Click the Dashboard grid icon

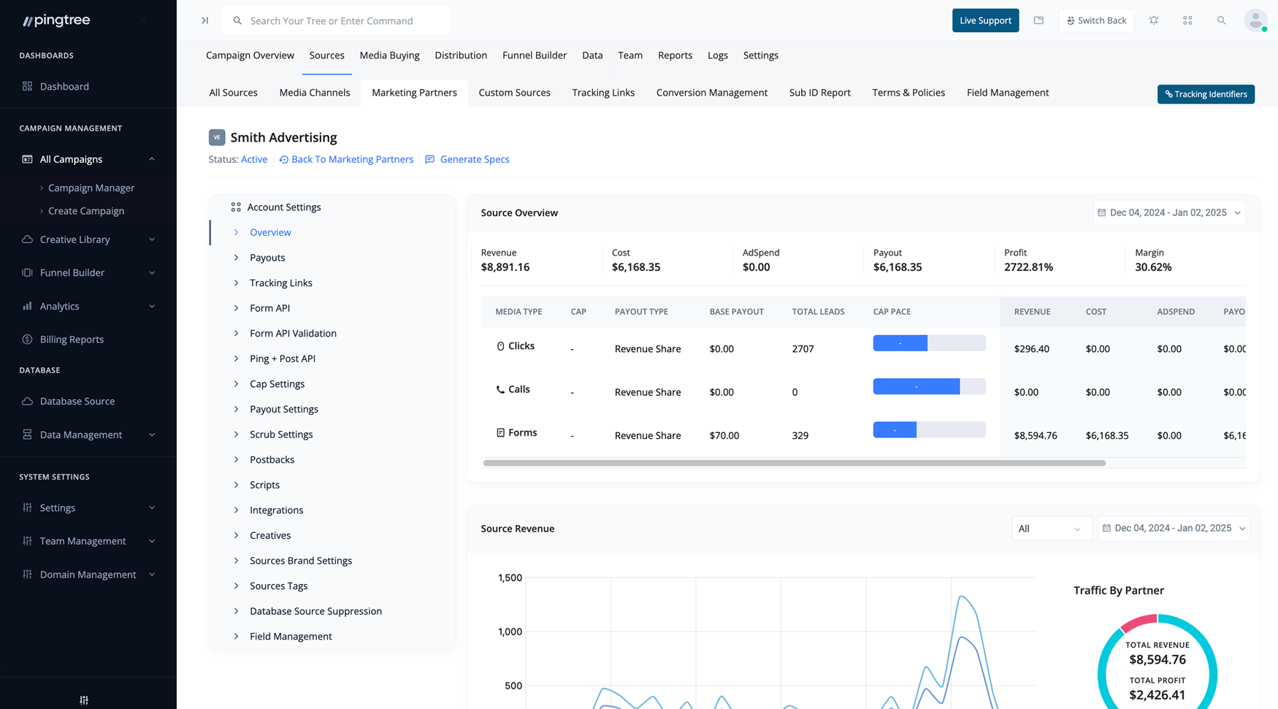point(27,86)
